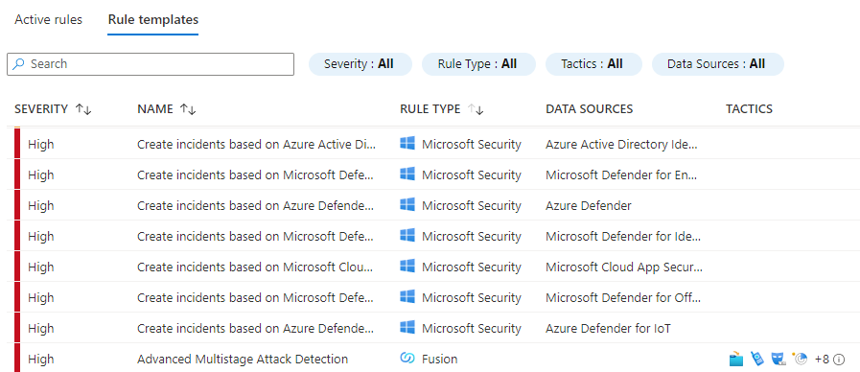This screenshot has width=860, height=372.
Task: Click Windows logo in Microsoft Defender for En... row
Action: pos(407,174)
